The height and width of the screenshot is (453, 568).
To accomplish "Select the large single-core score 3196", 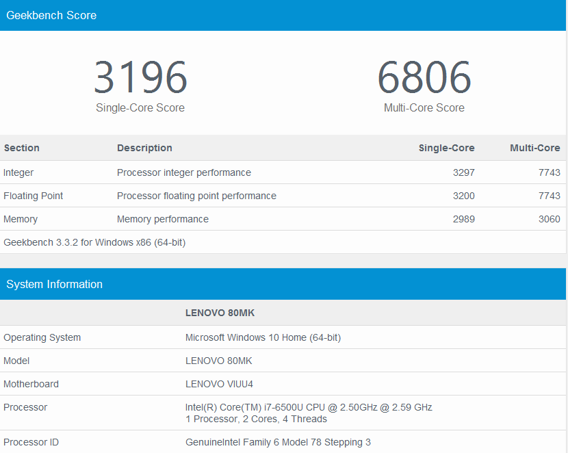I will pyautogui.click(x=140, y=77).
